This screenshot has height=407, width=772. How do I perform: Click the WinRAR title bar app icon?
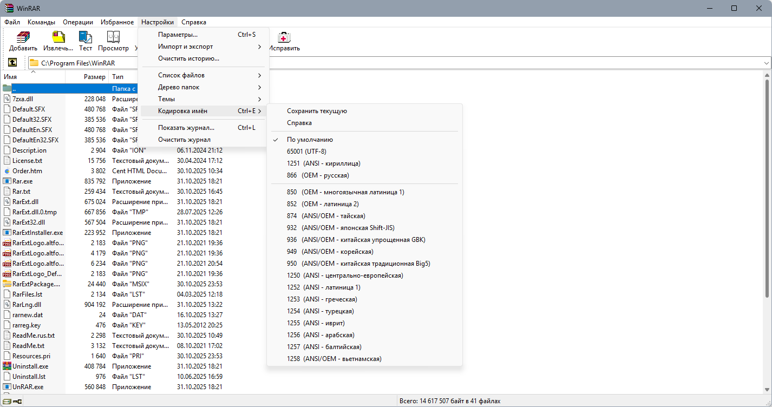8,8
